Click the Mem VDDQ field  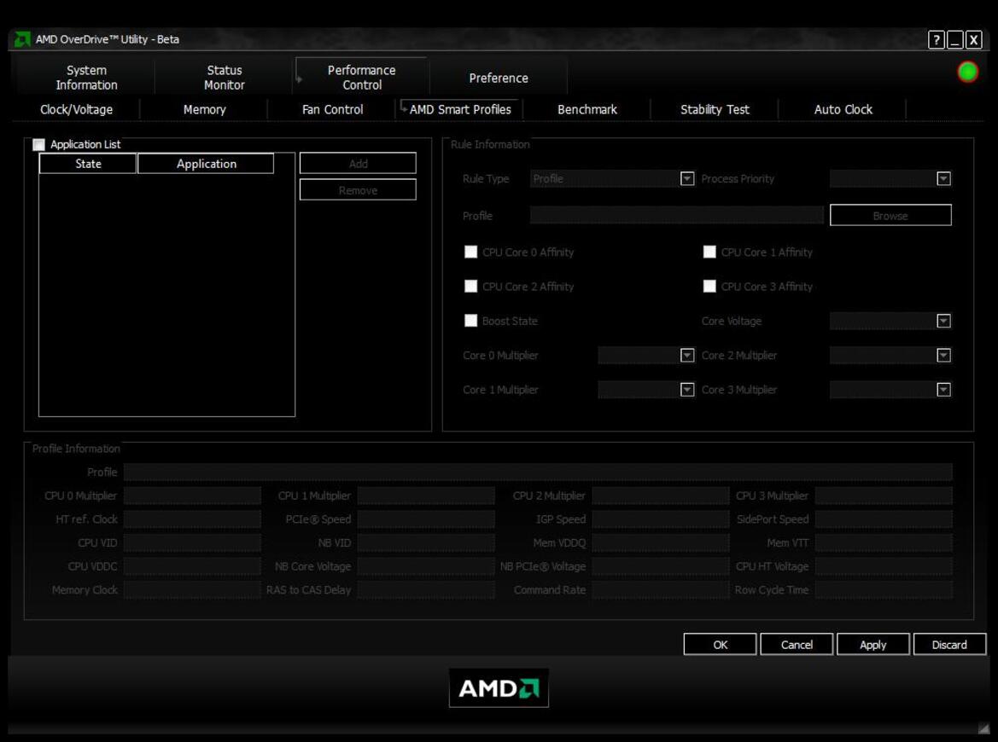(660, 542)
